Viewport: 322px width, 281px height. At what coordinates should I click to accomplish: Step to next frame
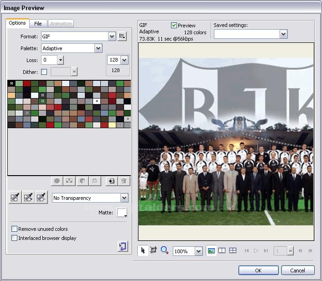[x=310, y=250]
